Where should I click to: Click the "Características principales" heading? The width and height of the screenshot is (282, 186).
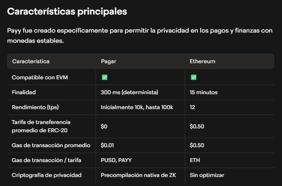click(67, 11)
